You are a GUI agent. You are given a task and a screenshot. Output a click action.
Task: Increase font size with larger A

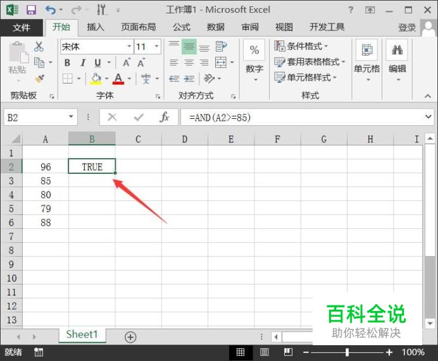126,63
